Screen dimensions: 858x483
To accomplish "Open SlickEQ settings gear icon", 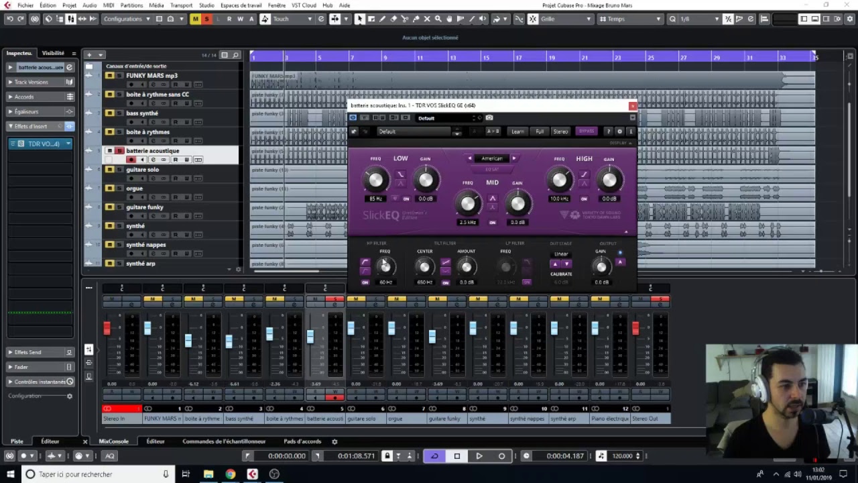I will pos(619,131).
